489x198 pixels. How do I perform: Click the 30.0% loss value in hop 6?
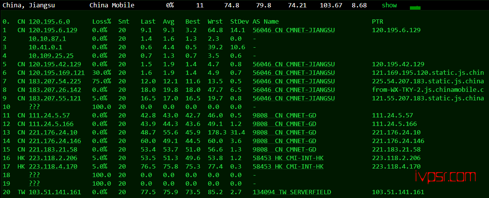pos(102,73)
